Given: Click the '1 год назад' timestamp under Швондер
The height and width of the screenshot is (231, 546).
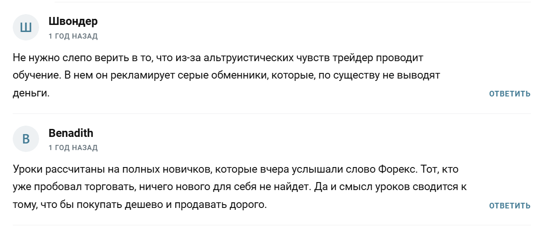Looking at the screenshot, I should pyautogui.click(x=73, y=36).
